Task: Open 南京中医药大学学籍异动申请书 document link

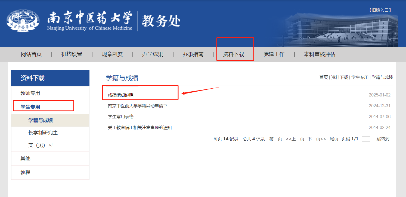Action: point(138,106)
